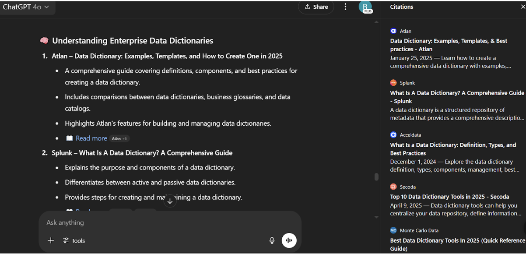Click the Secoda favicon in Citations

tap(393, 187)
